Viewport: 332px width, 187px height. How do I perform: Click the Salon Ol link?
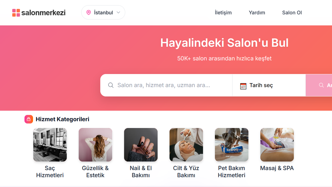coord(292,12)
